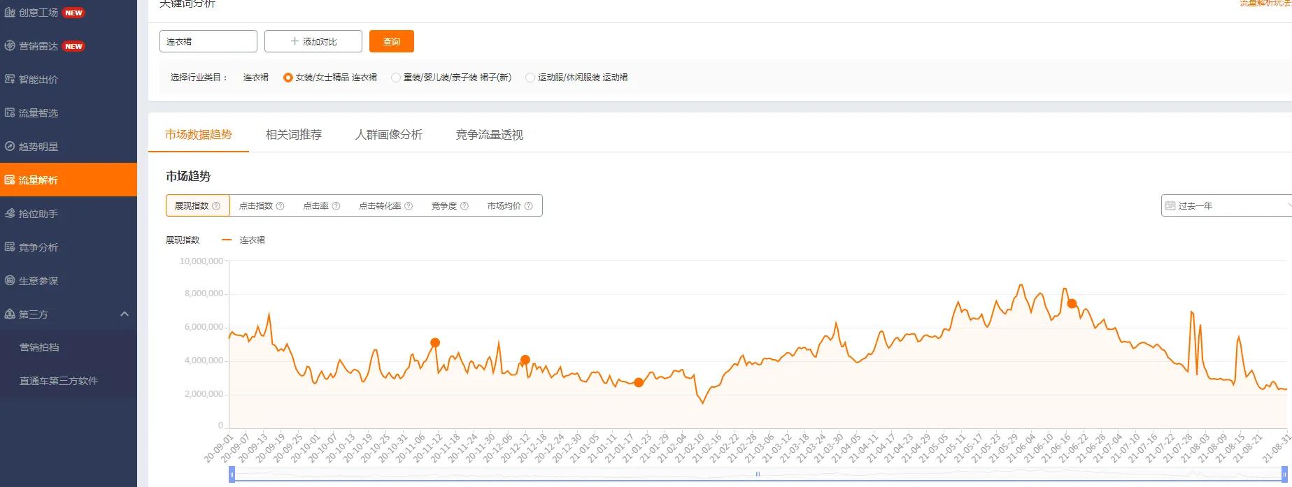
Task: Click NEW badge beside 创意工厂
Action: tap(73, 13)
